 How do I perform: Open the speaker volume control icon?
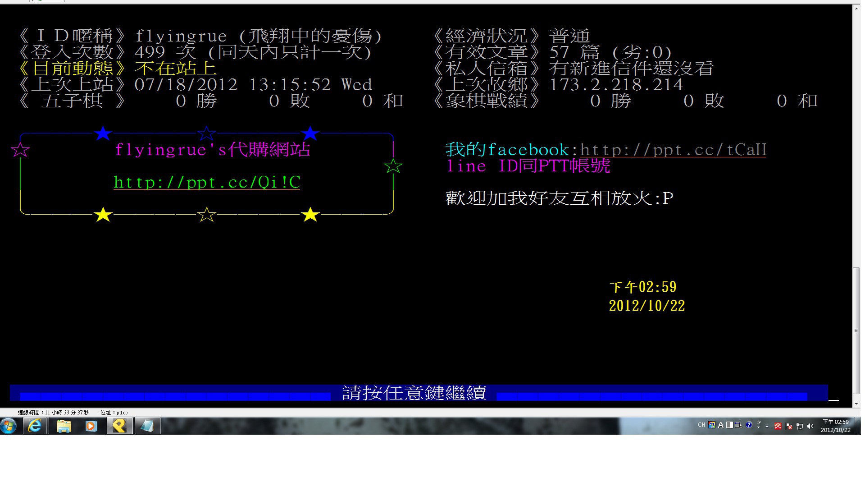tap(810, 426)
